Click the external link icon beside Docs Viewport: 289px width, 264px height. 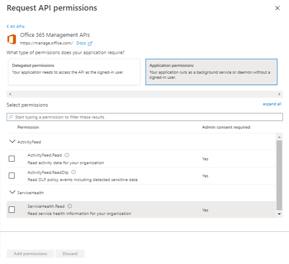click(x=90, y=44)
